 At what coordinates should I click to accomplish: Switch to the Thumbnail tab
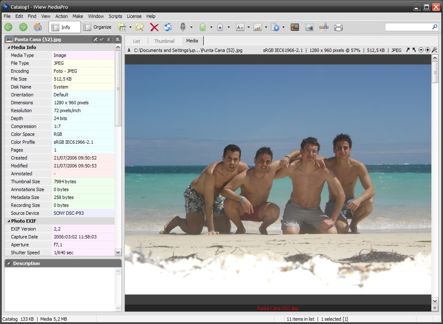[x=164, y=41]
